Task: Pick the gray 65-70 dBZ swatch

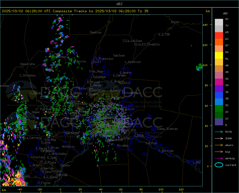Action: coord(219,29)
